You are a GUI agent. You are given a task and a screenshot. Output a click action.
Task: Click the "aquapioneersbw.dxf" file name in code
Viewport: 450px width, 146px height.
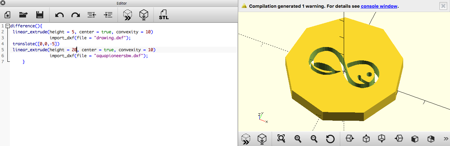tap(120, 56)
